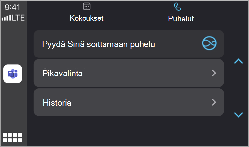Tap the Pikavalinta label text
The width and height of the screenshot is (249, 147).
tap(62, 73)
